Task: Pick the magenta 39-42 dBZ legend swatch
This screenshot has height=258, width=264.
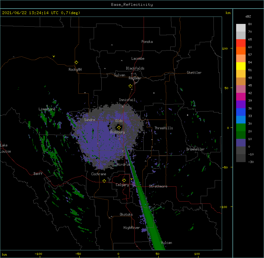Action: tap(241, 97)
